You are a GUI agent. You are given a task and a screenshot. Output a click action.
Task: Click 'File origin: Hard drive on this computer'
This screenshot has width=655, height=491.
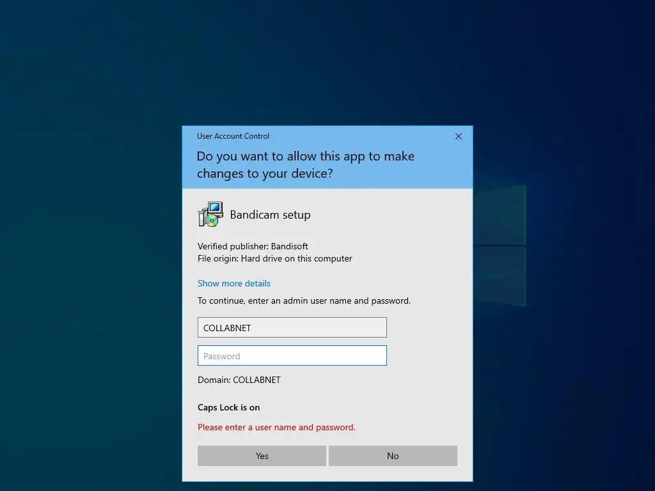point(275,258)
